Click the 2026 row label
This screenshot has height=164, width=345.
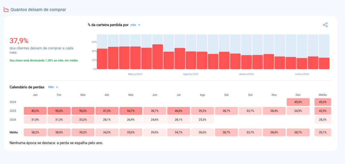click(13, 120)
